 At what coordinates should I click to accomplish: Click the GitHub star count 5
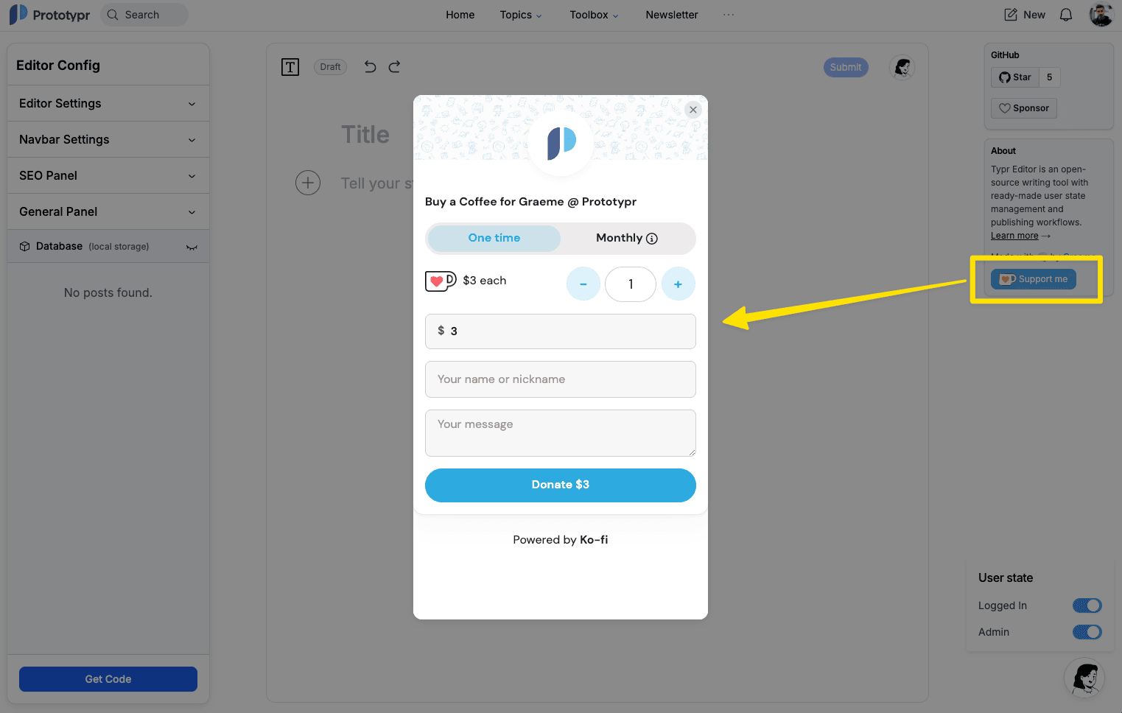coord(1050,77)
